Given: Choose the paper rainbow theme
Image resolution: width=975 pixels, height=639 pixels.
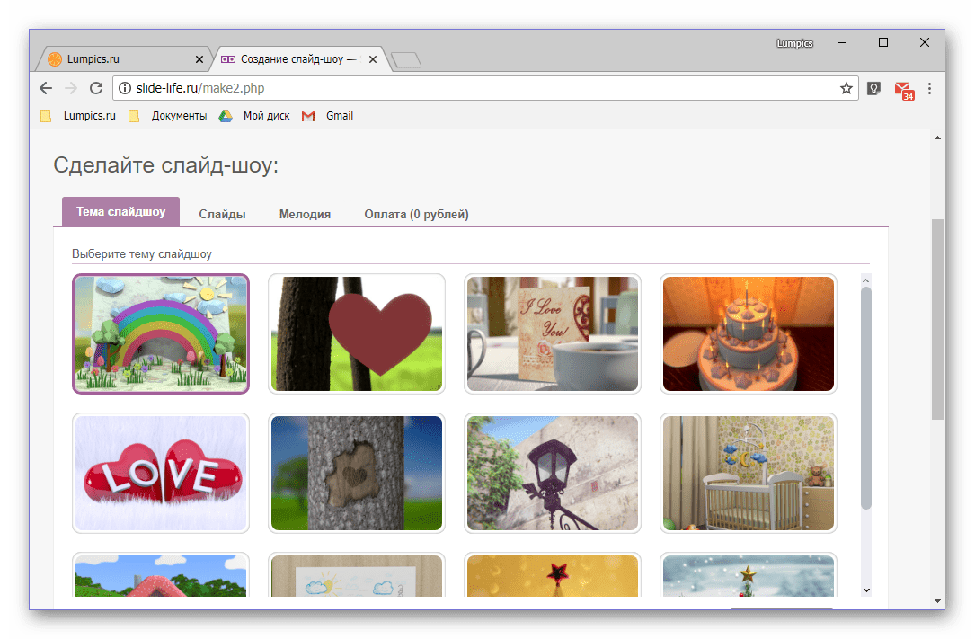Looking at the screenshot, I should click(x=161, y=333).
